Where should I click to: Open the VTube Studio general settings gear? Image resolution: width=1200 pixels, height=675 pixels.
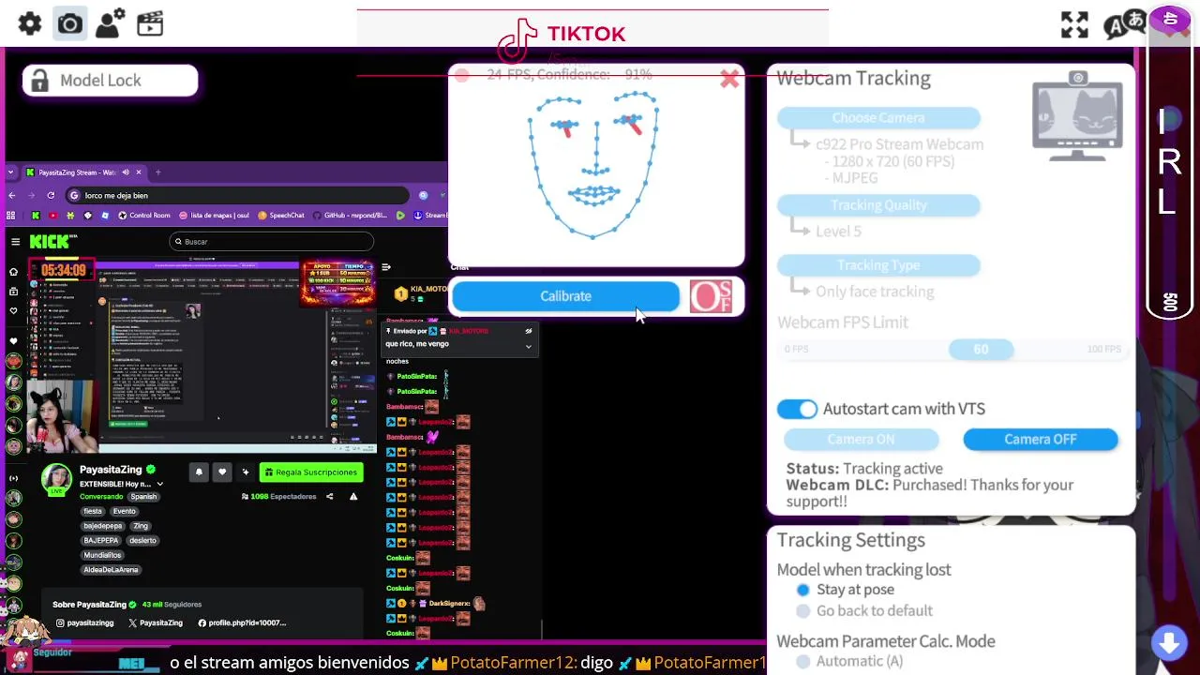click(30, 23)
